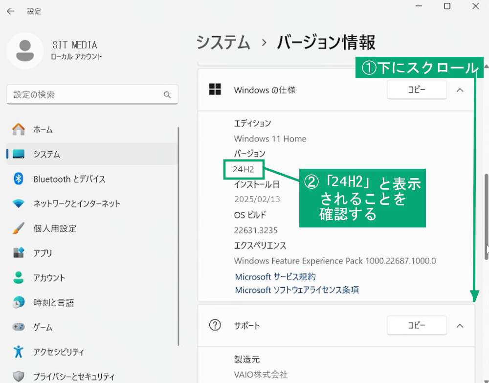The height and width of the screenshot is (383, 489).
Task: Open アカウント settings
Action: (x=92, y=277)
